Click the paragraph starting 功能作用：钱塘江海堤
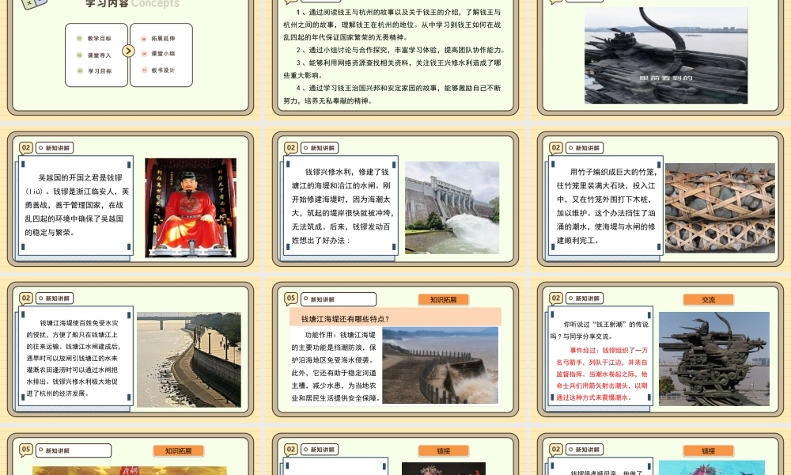 coord(335,366)
